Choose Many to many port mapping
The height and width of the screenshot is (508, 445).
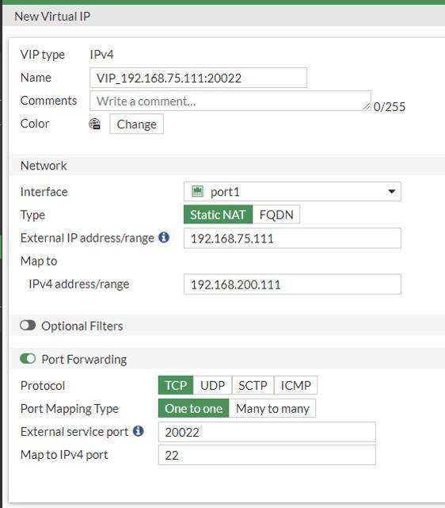272,408
